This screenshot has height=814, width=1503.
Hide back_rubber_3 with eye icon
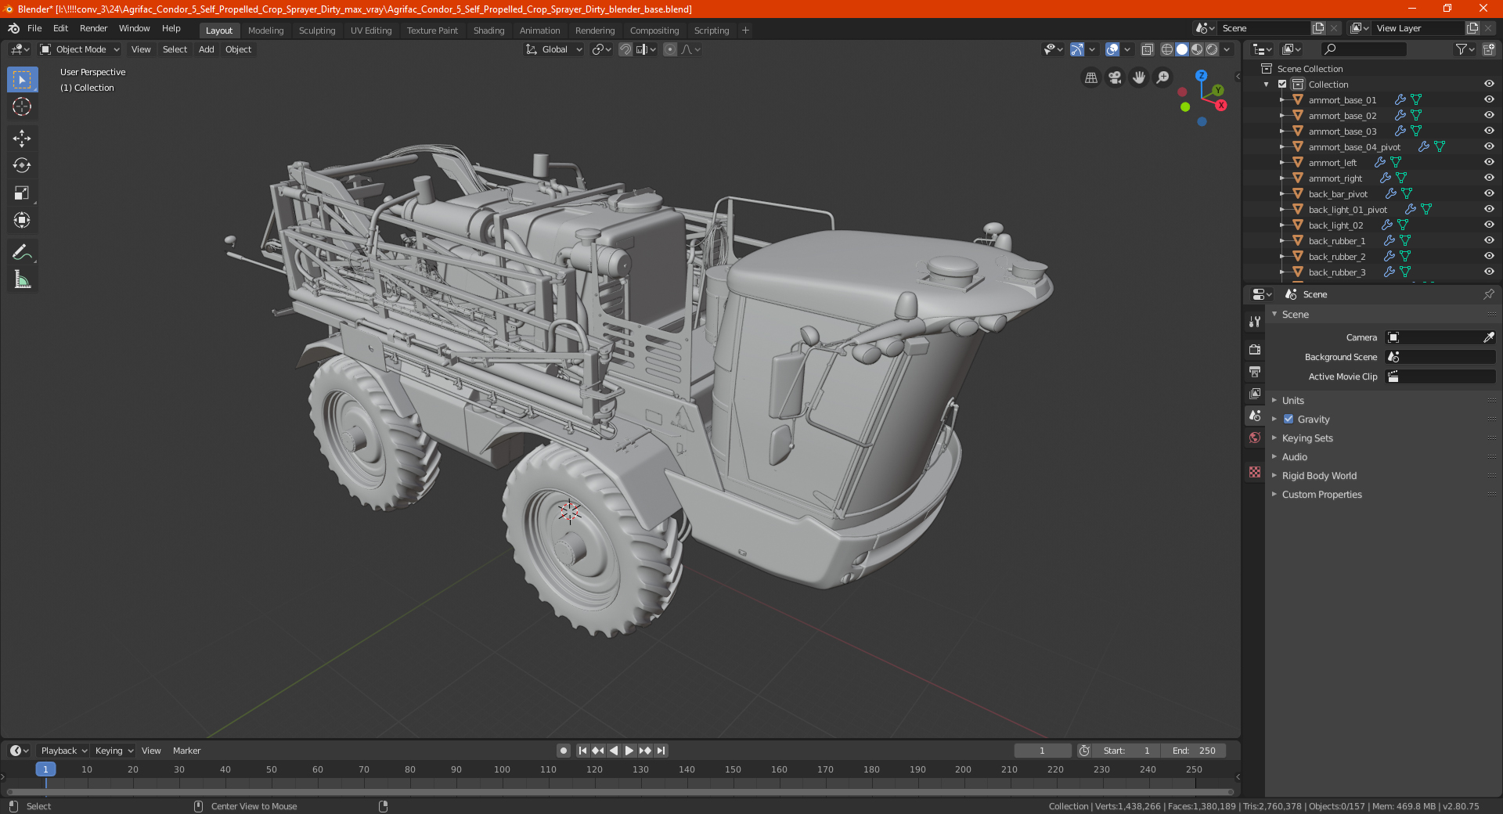click(1489, 272)
